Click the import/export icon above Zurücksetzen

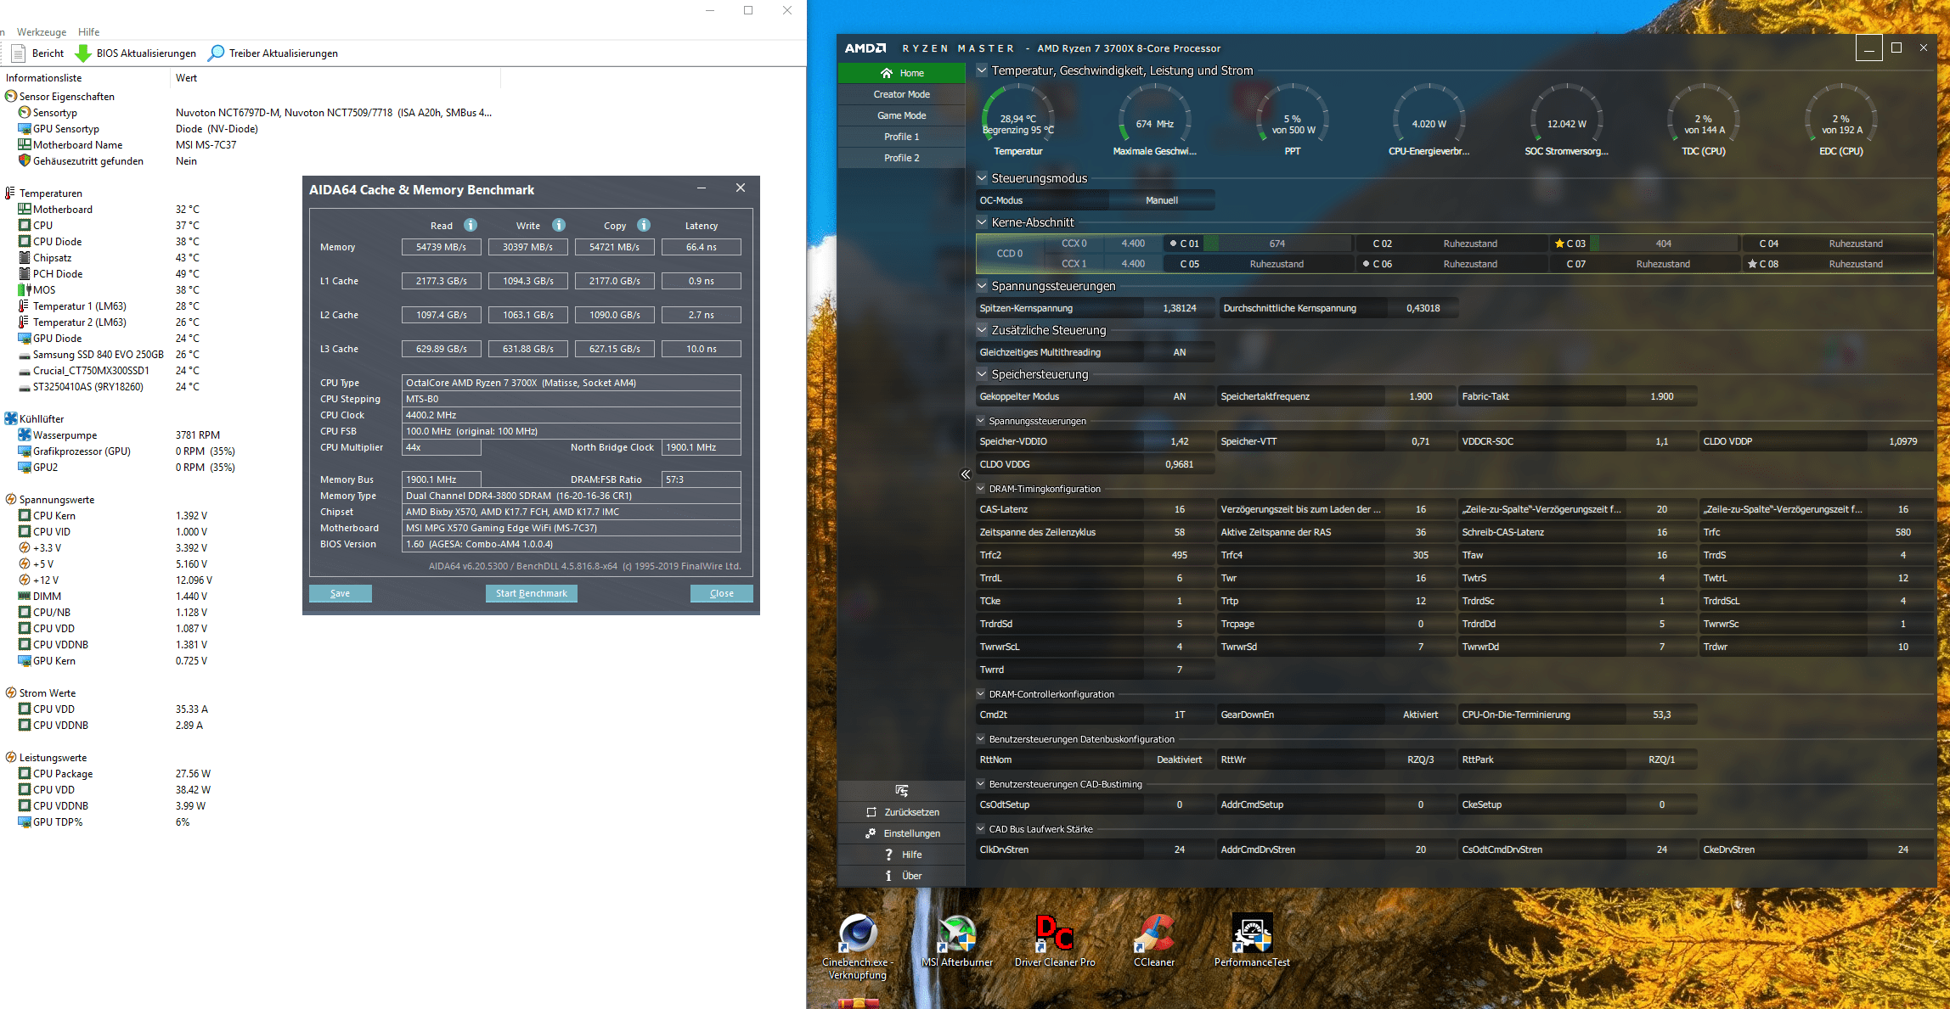pos(902,790)
